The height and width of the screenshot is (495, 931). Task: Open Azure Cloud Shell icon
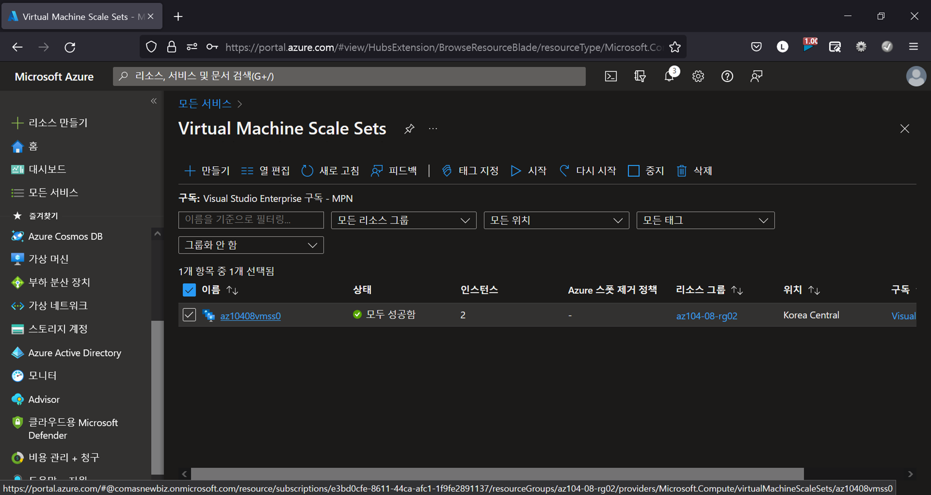(x=611, y=76)
